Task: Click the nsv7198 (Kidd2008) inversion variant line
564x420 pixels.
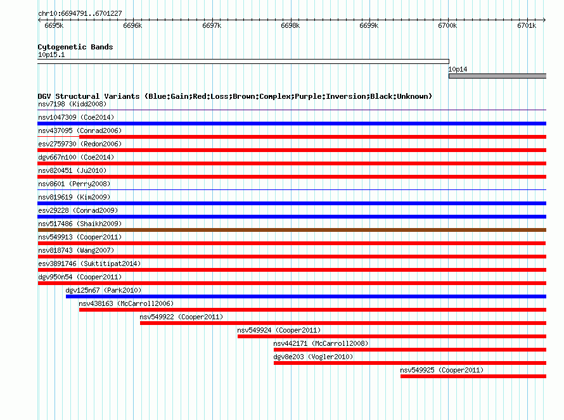Action: coord(292,110)
